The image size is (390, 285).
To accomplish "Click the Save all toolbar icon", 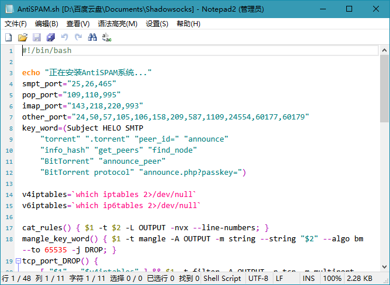I will pyautogui.click(x=51, y=37).
